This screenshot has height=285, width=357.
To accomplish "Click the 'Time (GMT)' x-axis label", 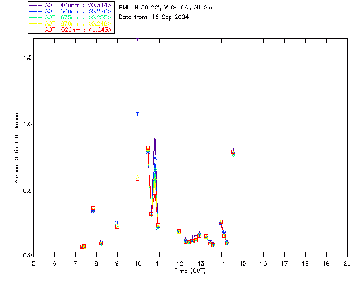I will coord(190,271).
